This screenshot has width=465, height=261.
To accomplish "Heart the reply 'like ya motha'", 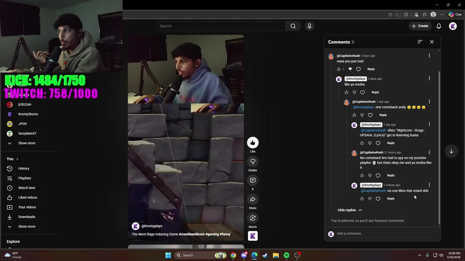I will (x=362, y=92).
